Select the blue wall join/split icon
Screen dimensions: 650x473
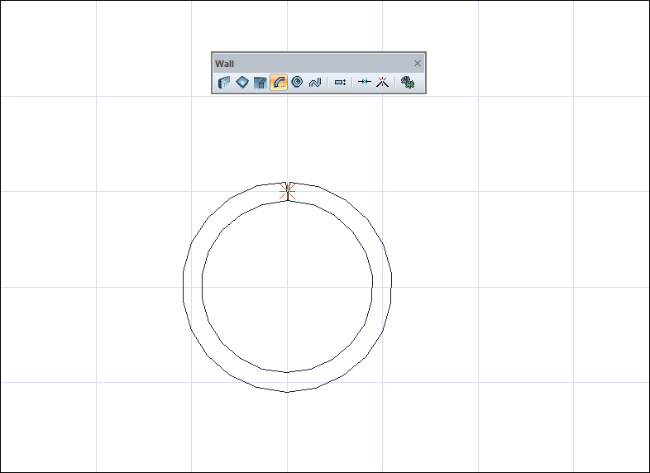coord(364,83)
